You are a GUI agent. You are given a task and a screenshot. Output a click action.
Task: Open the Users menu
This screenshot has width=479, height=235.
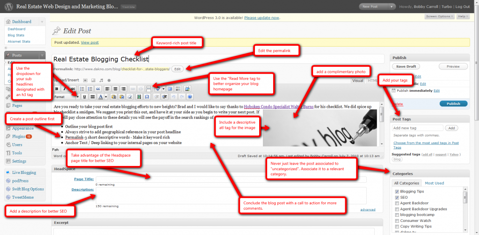click(x=17, y=145)
